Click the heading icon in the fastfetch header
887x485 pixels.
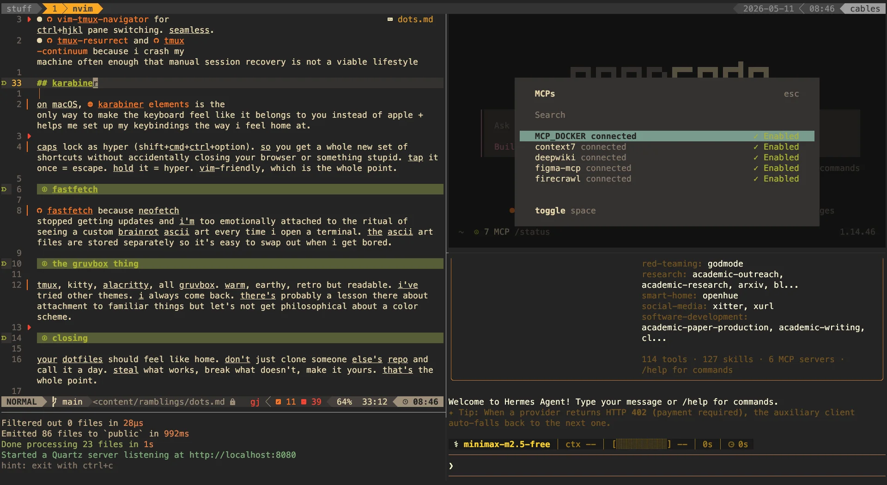click(44, 189)
